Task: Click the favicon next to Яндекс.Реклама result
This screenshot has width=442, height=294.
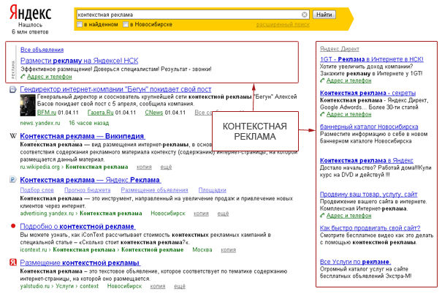Action: coord(13,179)
